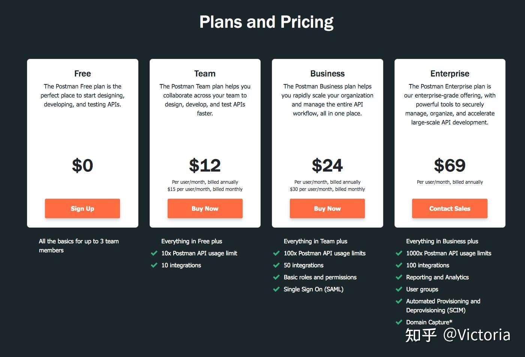Screen dimensions: 525x357
Task: Click the $12 Team price
Action: coord(205,165)
